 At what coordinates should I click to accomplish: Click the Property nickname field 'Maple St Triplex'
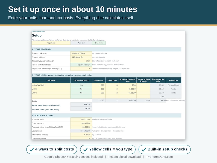tap(81, 53)
